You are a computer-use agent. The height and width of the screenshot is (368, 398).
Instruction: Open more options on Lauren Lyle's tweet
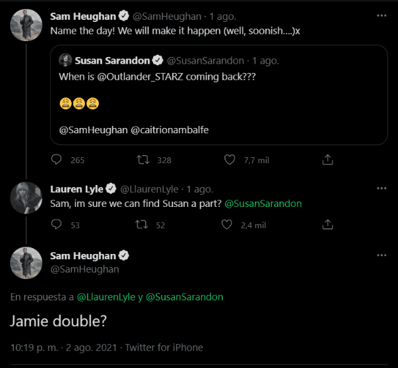(381, 188)
